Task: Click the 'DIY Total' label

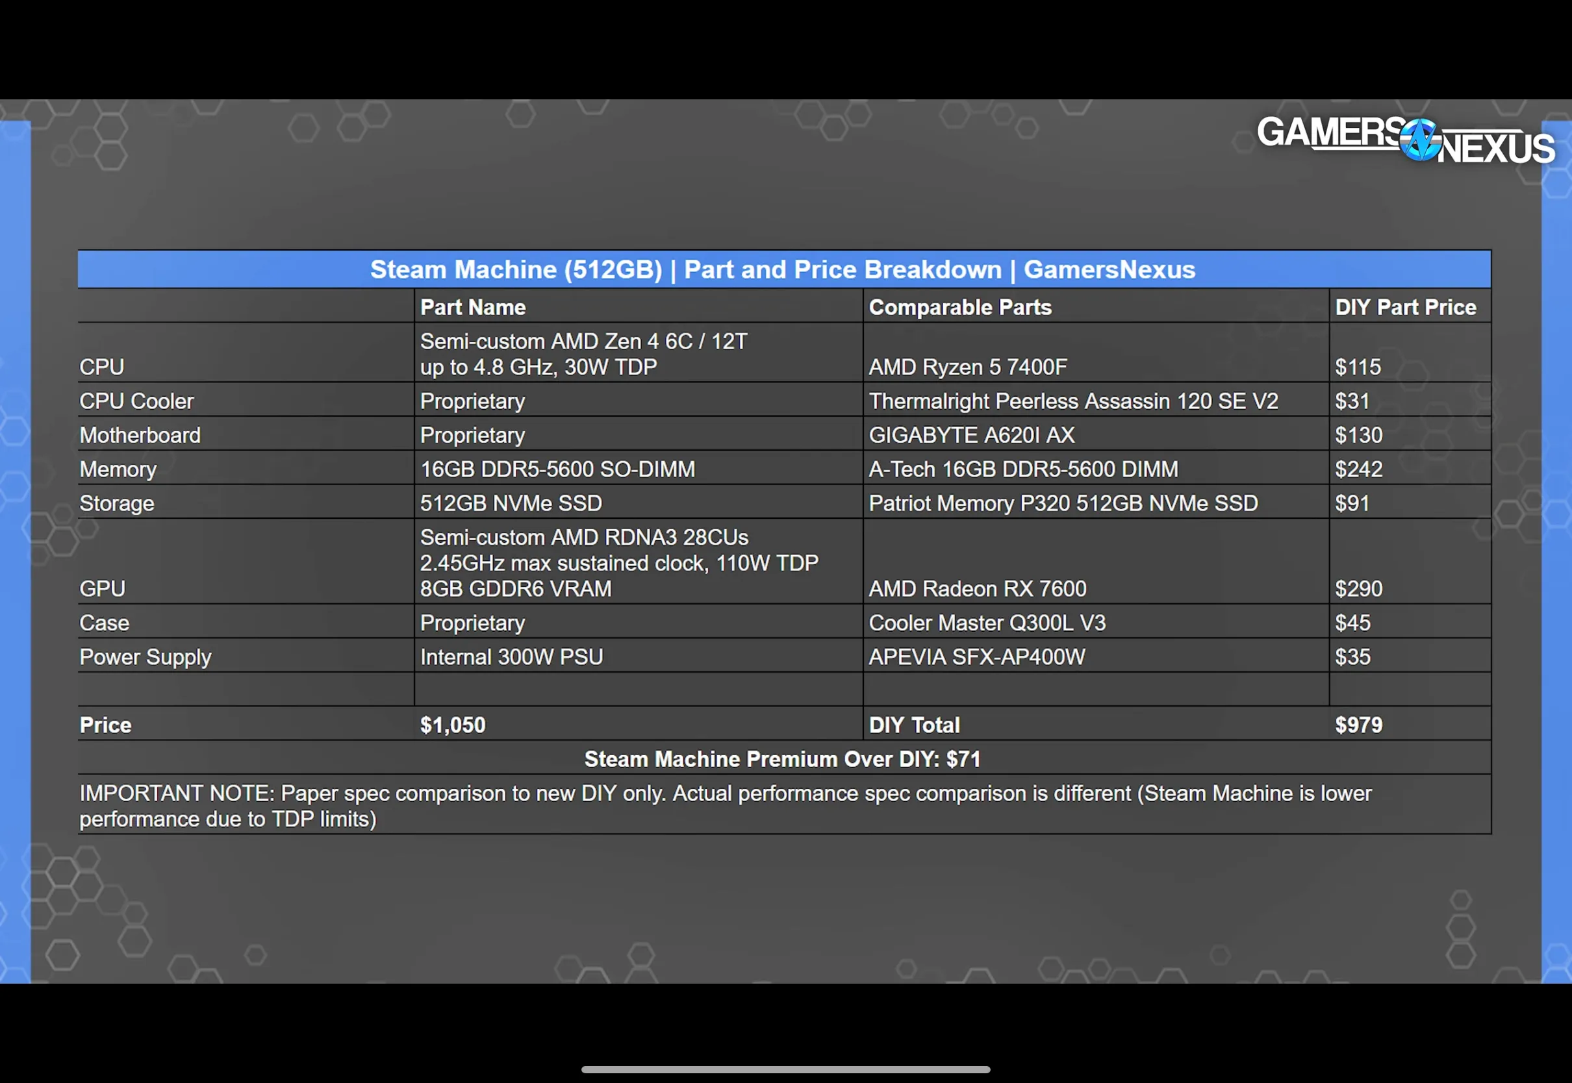Action: [x=914, y=725]
